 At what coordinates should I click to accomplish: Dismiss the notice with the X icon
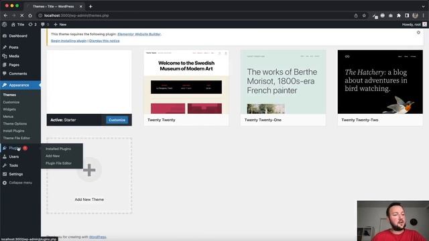pos(418,33)
